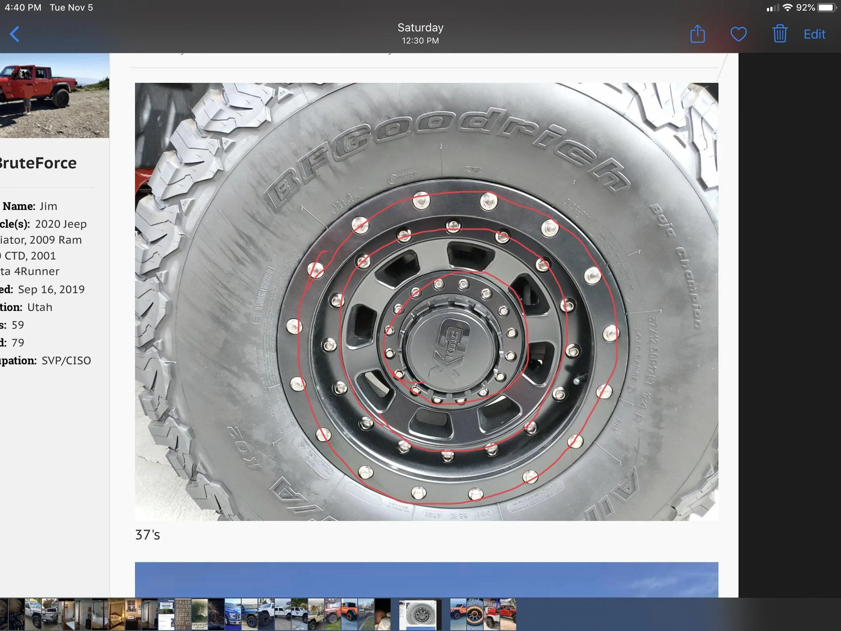Tap the SVP/CISO occupation text
This screenshot has height=631, width=841.
[66, 360]
